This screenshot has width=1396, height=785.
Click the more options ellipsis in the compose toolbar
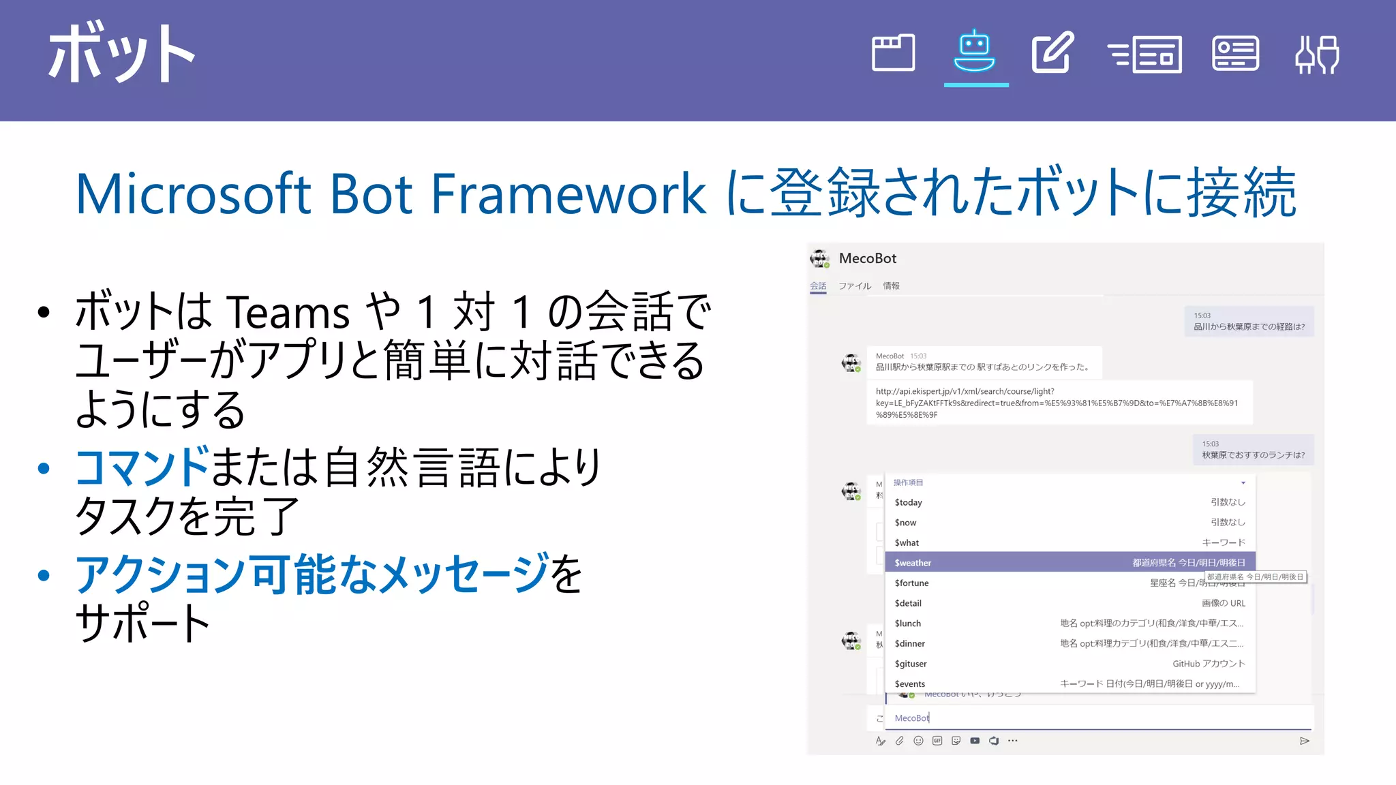[x=1013, y=741]
